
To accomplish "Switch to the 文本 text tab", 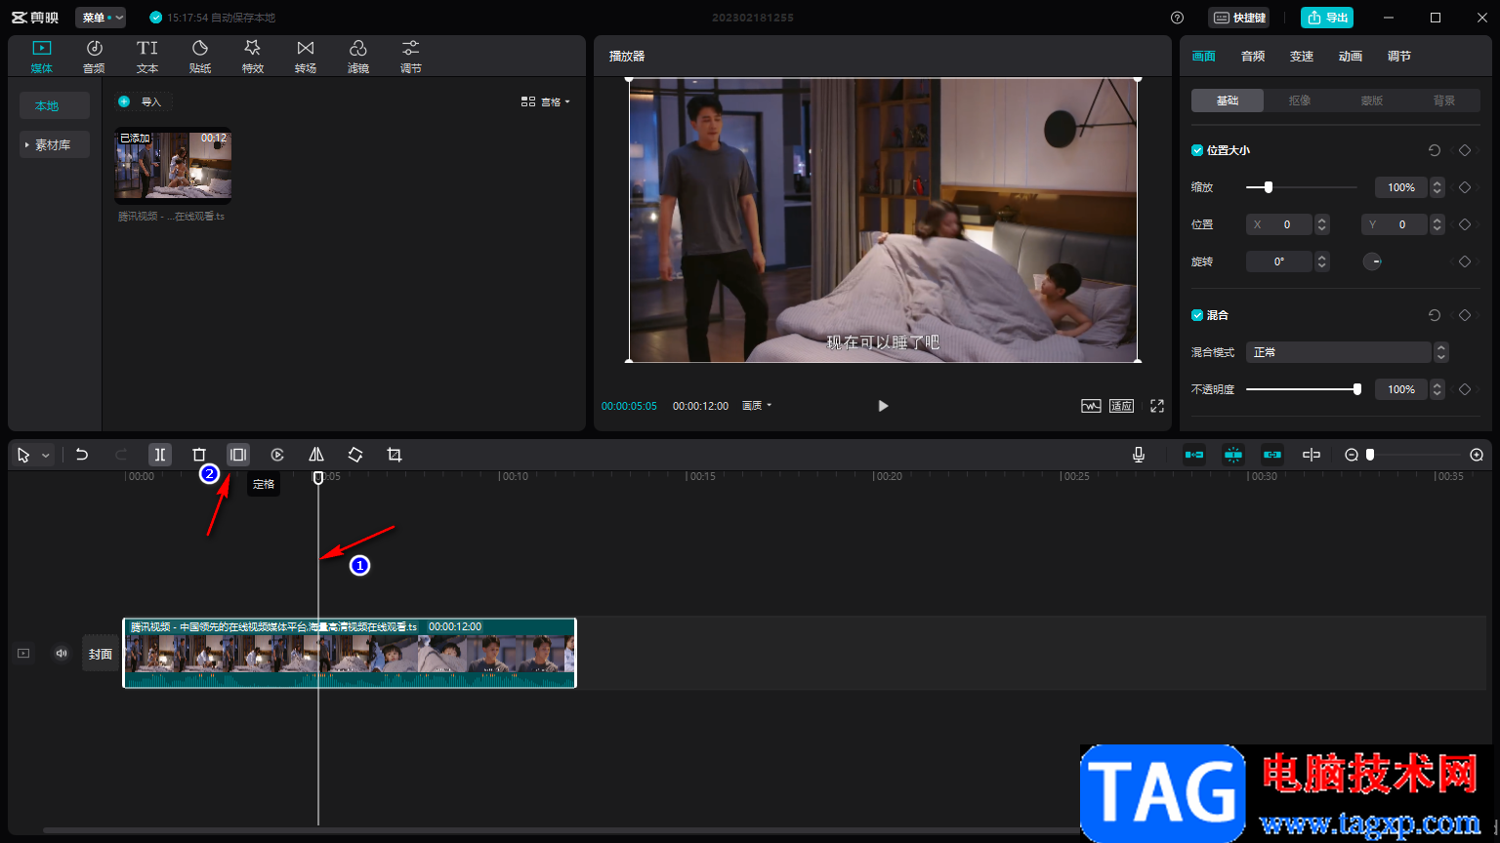I will pyautogui.click(x=147, y=57).
